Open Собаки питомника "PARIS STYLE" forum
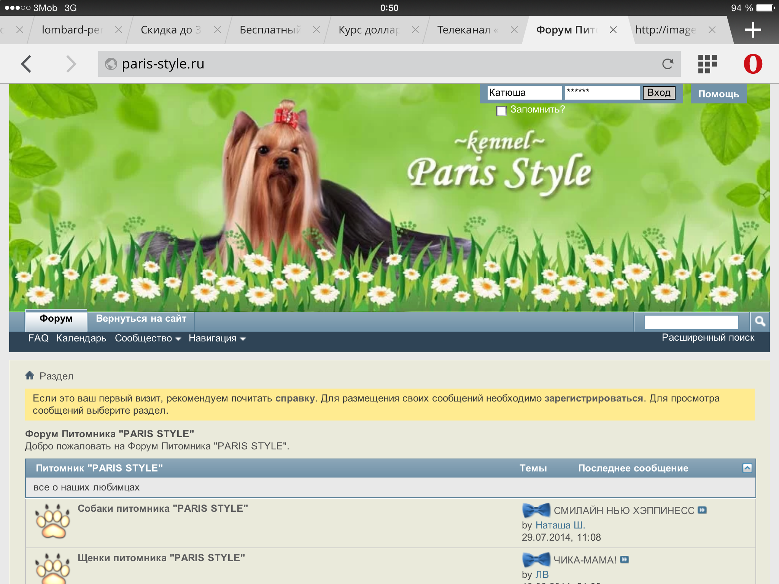The image size is (779, 584). tap(163, 508)
